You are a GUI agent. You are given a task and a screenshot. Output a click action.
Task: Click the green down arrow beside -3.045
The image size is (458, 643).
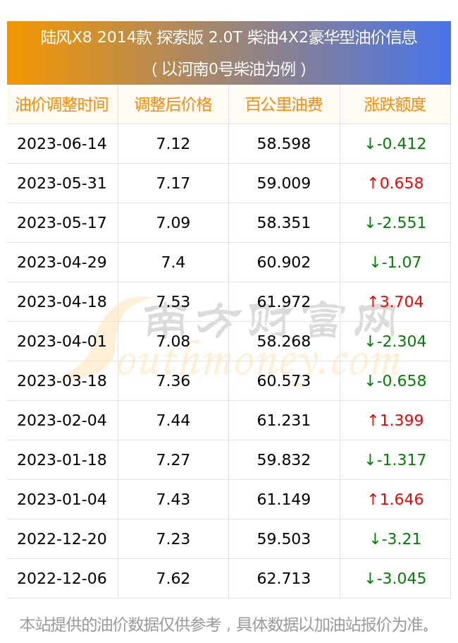click(370, 578)
